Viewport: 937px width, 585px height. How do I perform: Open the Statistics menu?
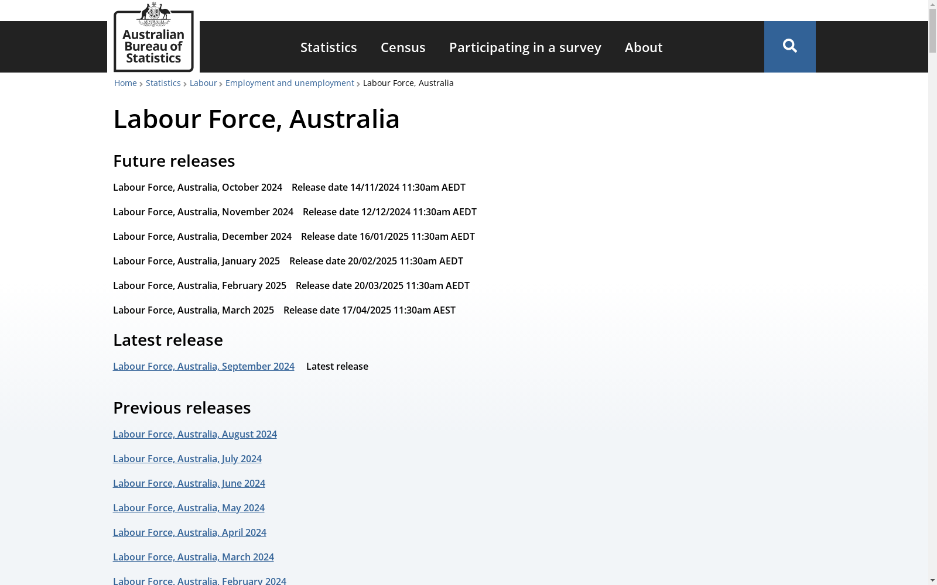(329, 47)
